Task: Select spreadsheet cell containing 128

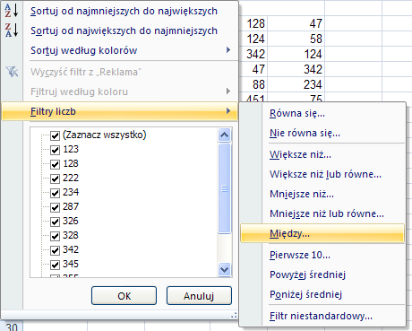Action: [253, 23]
